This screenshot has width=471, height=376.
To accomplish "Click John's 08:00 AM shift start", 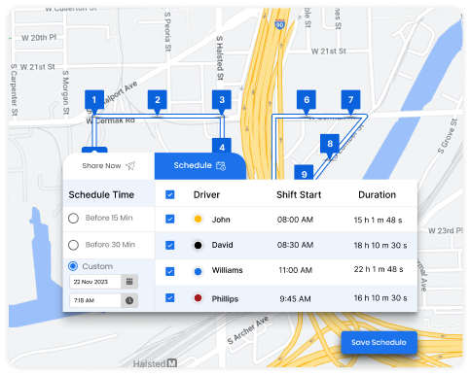I will pyautogui.click(x=295, y=220).
